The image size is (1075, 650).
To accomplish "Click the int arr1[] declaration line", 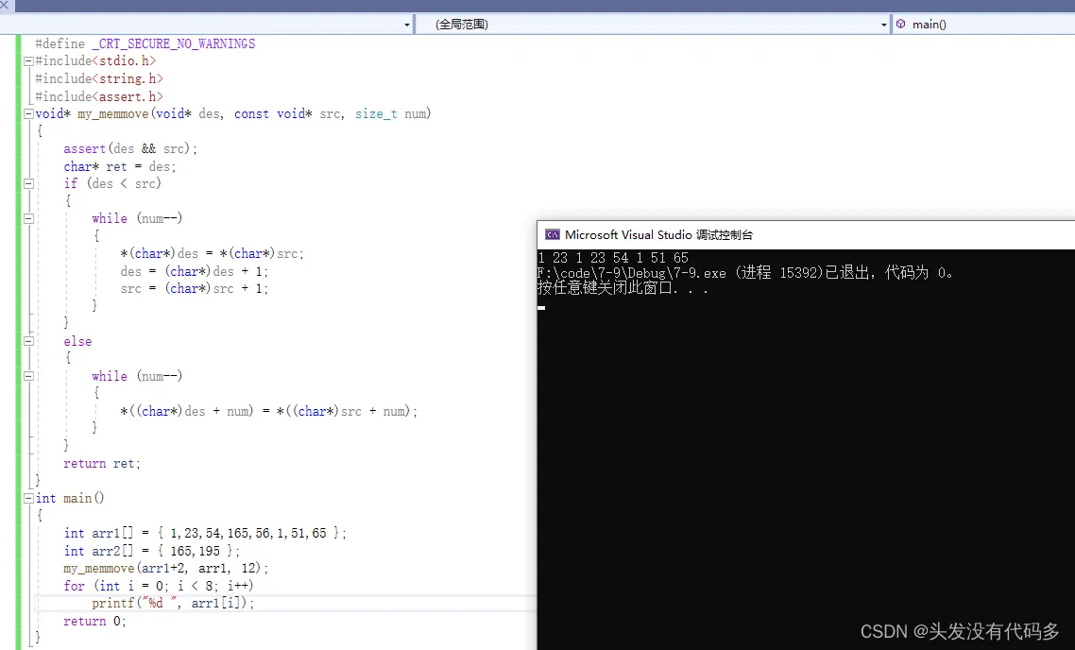I will (205, 534).
